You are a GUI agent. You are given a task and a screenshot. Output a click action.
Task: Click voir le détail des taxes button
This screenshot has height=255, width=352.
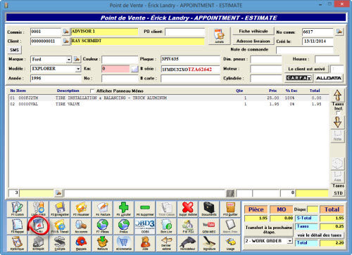(320, 235)
